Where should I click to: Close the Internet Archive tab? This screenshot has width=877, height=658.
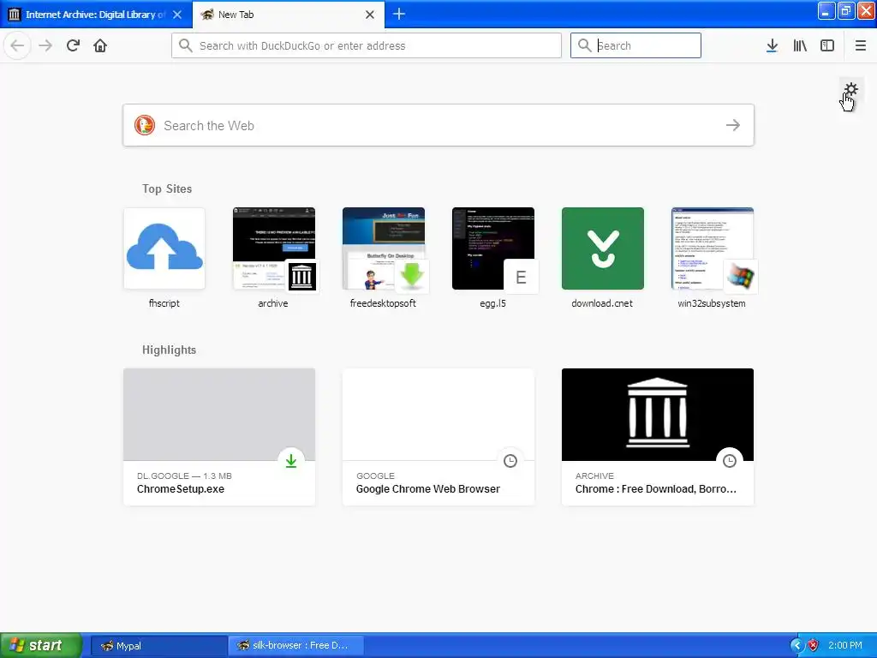(x=177, y=15)
